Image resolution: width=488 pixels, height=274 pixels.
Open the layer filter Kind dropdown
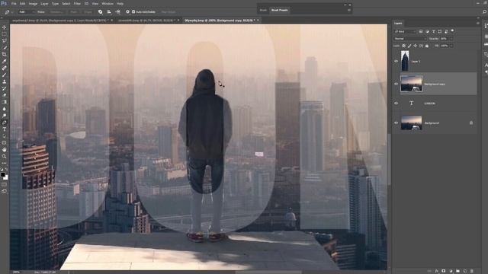(405, 31)
